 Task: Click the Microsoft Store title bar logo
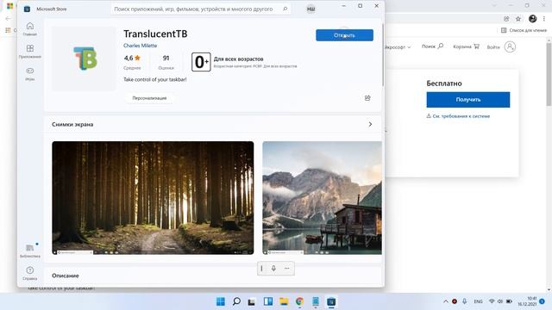click(x=27, y=9)
